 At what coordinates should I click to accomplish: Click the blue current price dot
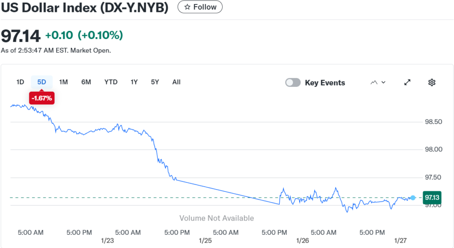pyautogui.click(x=413, y=198)
